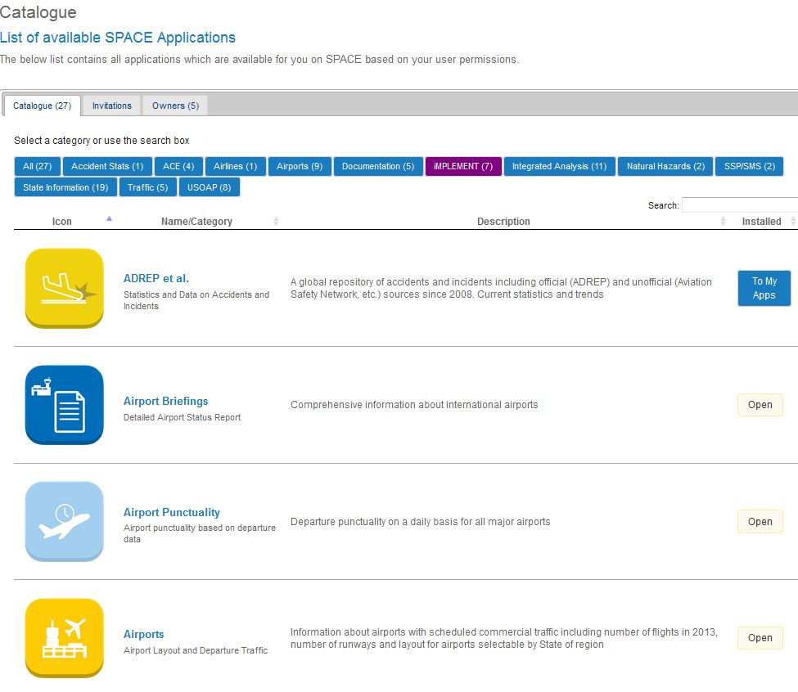
Task: Click the Airports yellow terminal icon
Action: [x=64, y=637]
